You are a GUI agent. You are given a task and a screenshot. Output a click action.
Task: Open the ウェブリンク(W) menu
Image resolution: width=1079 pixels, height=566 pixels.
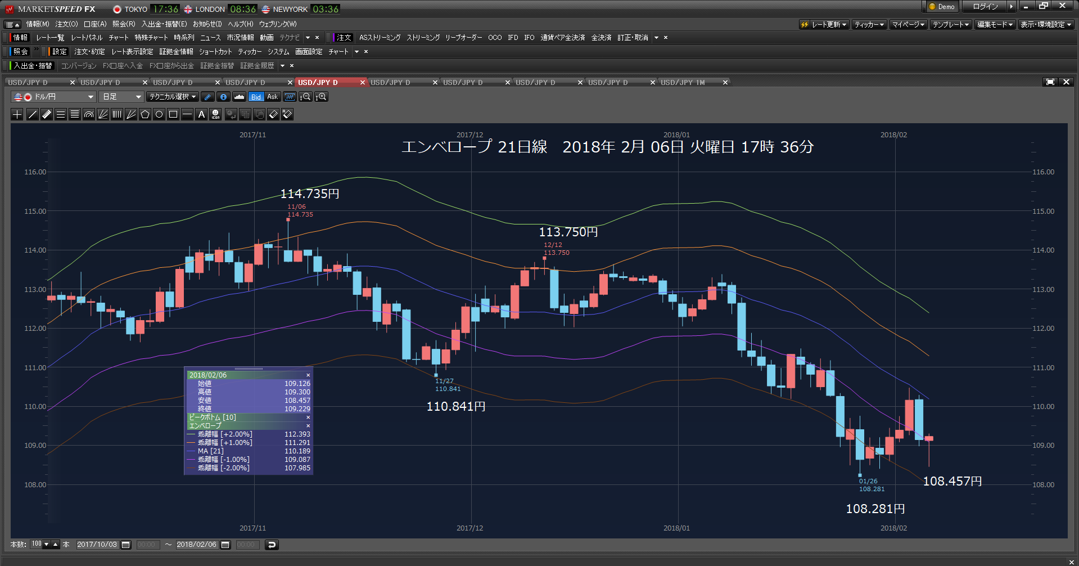tap(278, 24)
